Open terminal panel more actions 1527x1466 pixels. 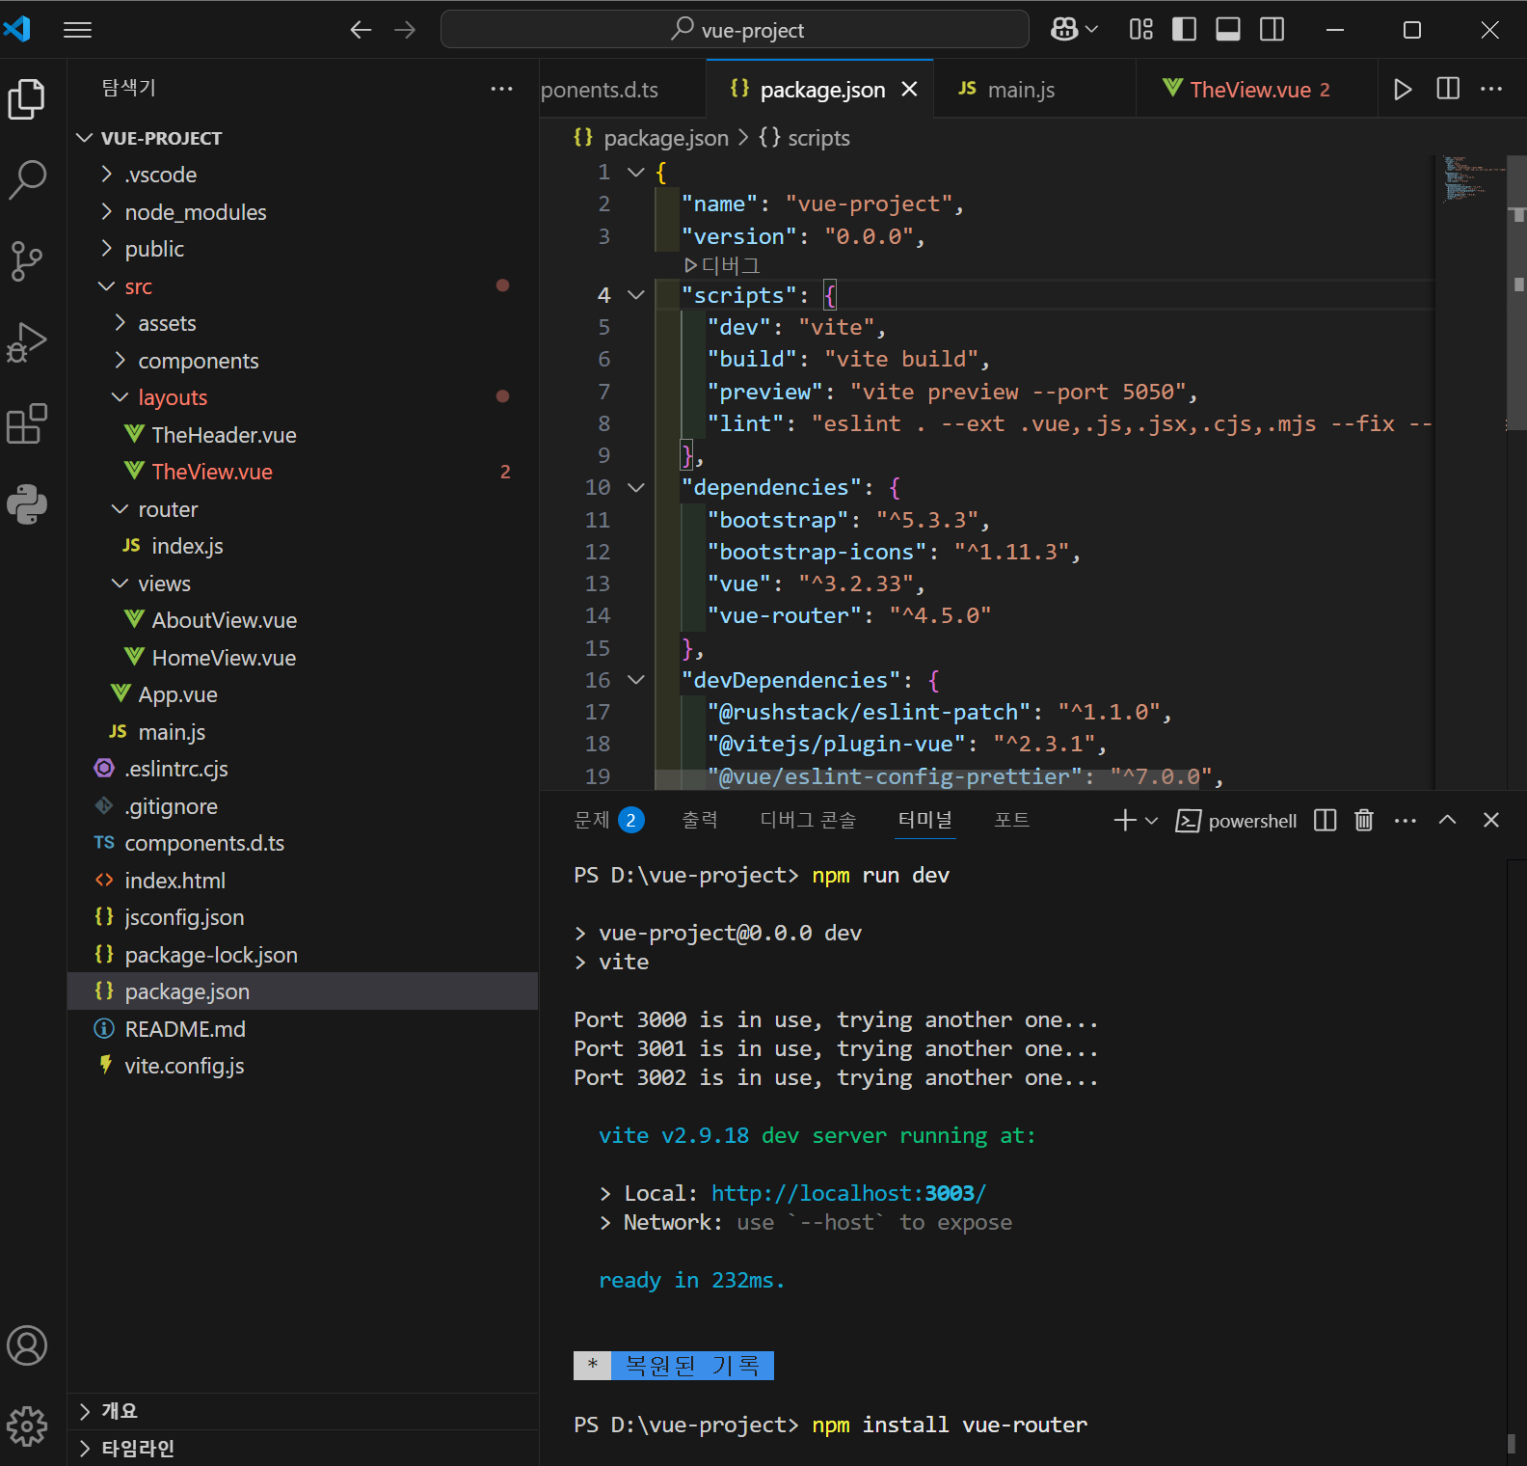[1406, 821]
